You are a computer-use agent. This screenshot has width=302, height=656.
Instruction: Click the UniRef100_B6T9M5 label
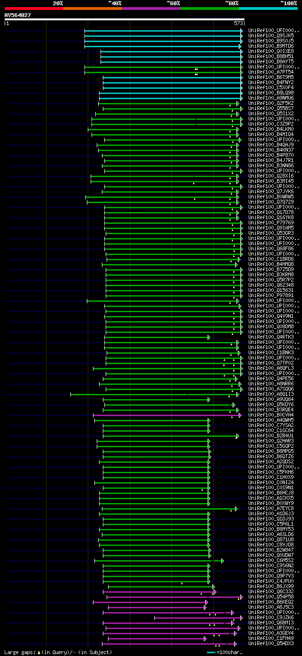point(271,77)
